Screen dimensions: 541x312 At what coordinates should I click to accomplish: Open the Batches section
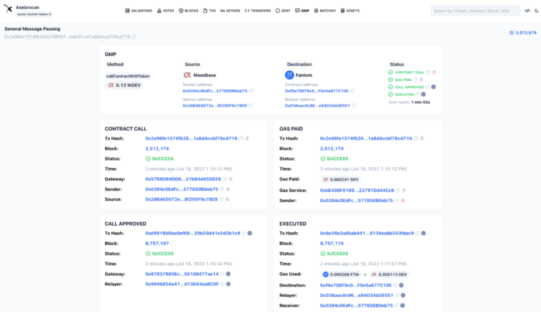pyautogui.click(x=324, y=11)
